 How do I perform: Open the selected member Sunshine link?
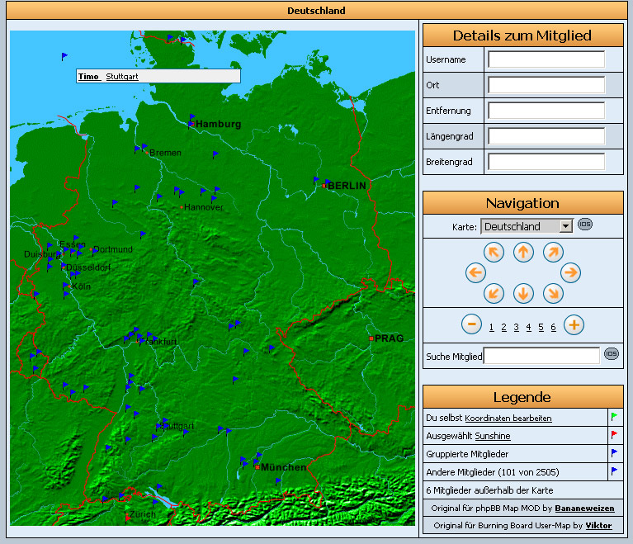click(493, 436)
